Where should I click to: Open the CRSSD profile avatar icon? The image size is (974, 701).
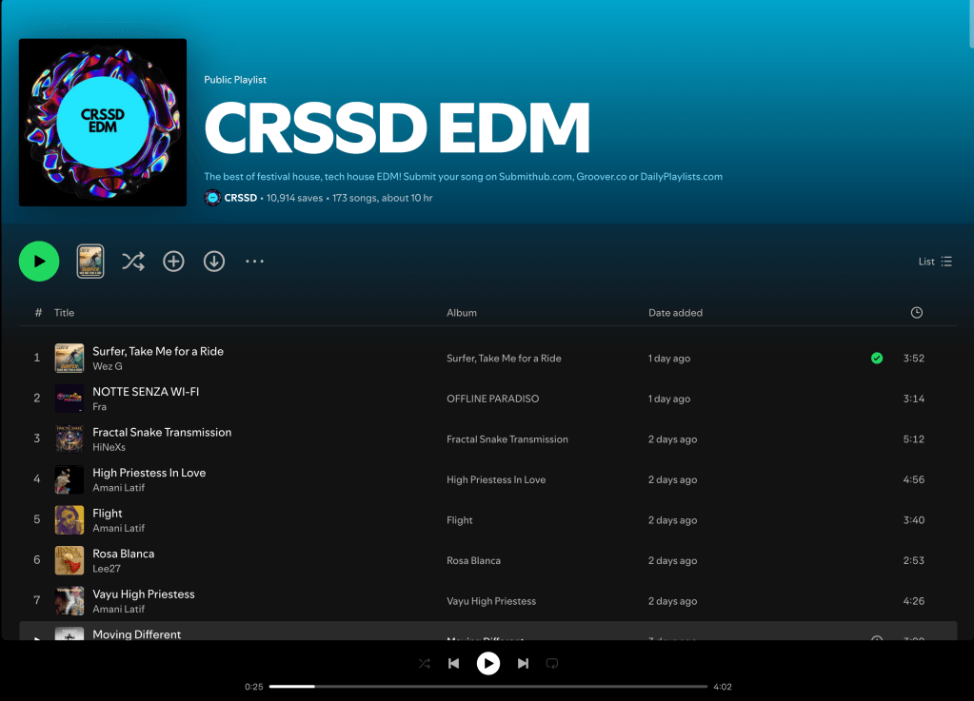click(212, 198)
